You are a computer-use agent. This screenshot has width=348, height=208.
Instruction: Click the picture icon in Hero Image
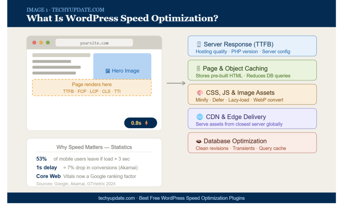tap(108, 71)
